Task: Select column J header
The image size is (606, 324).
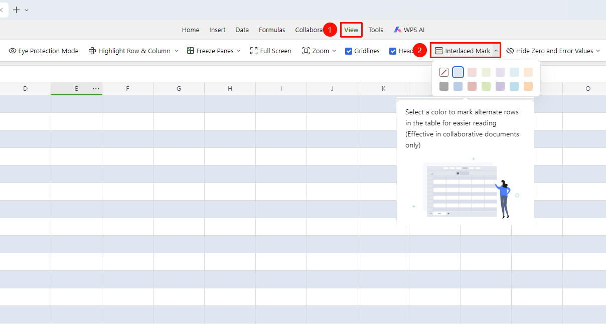Action: 332,88
